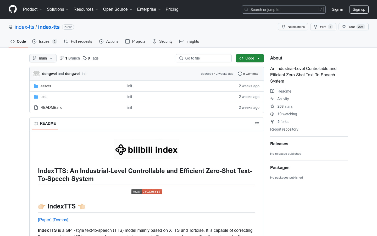
Task: Select the README tab heading
Action: pos(45,124)
